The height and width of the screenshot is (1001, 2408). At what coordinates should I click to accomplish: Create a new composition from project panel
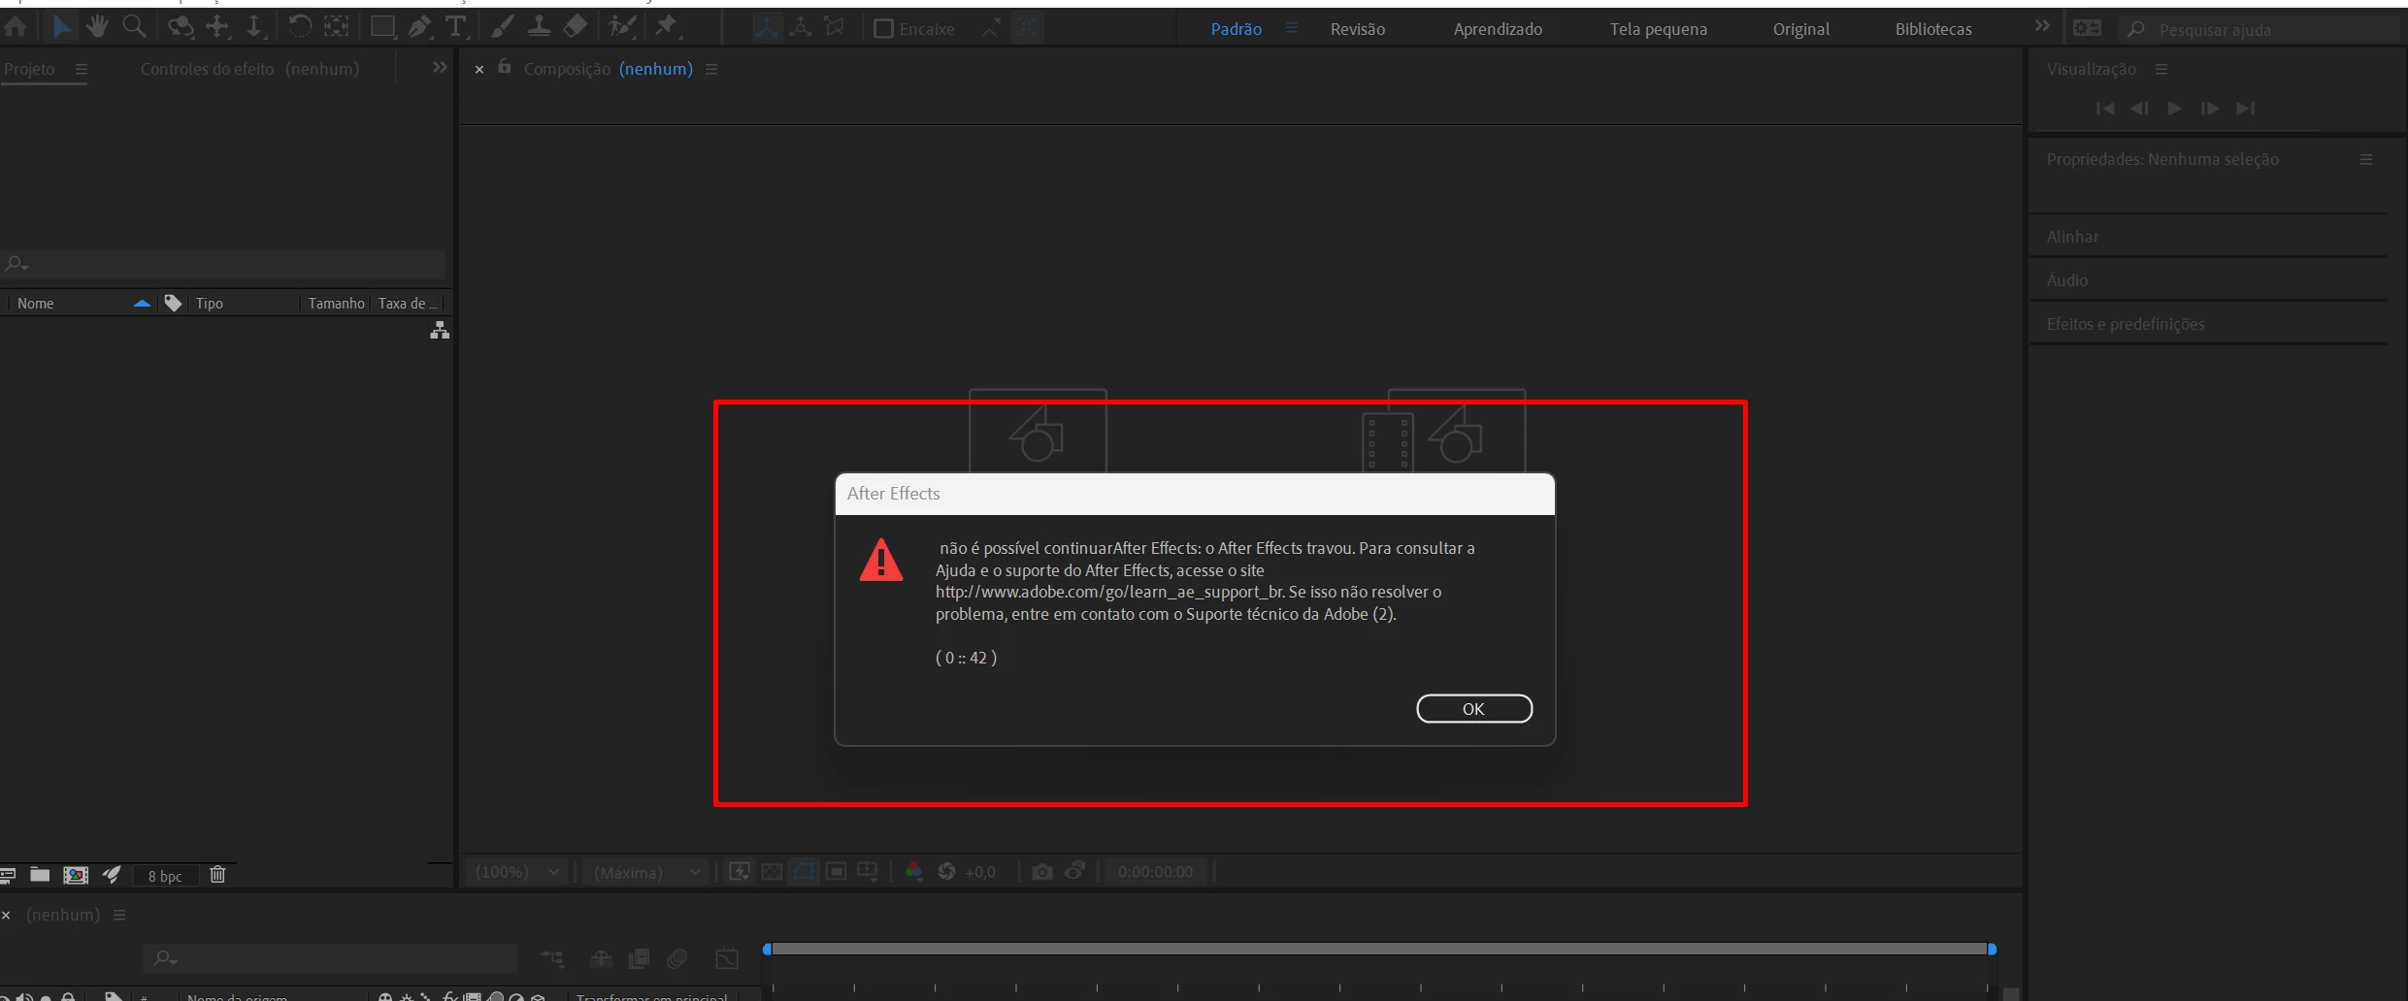click(76, 875)
